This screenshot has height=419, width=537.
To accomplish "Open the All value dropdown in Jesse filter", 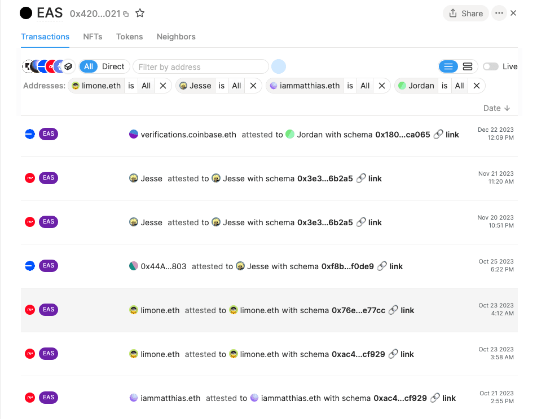I will [x=237, y=86].
